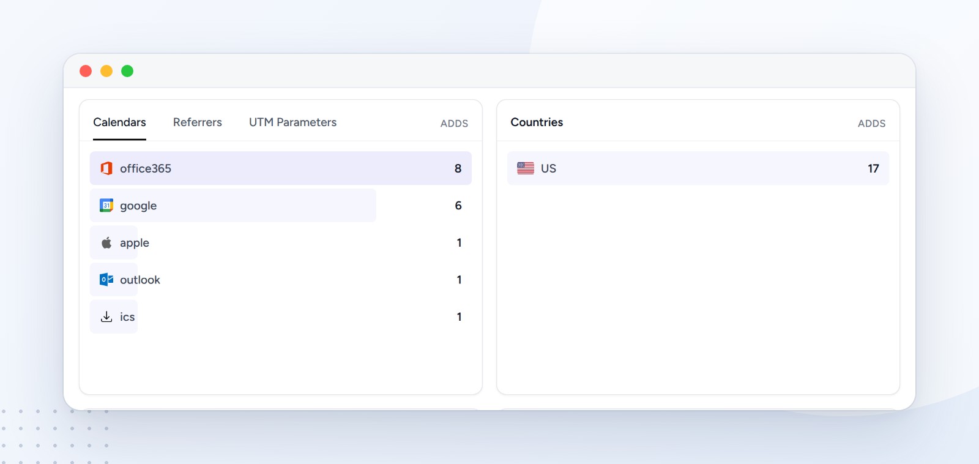Click the US flag icon
The width and height of the screenshot is (979, 464).
click(526, 168)
